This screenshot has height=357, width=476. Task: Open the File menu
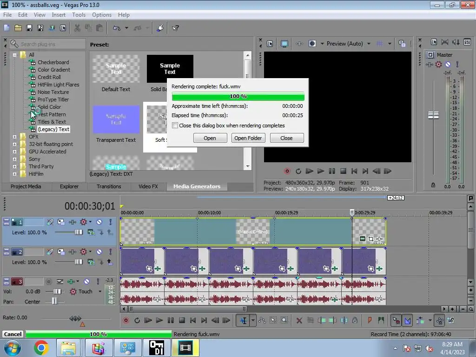[x=7, y=15]
